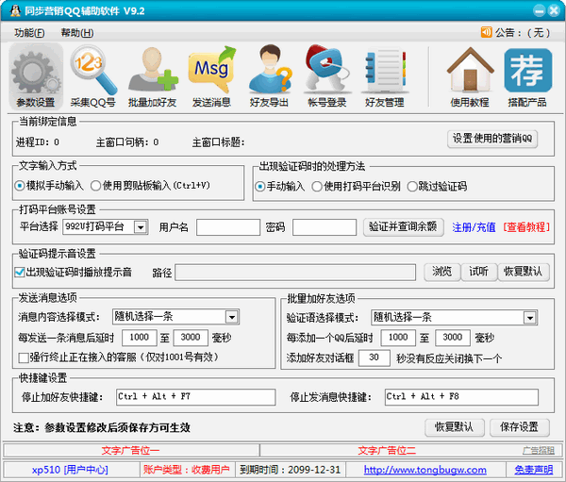Screen dimensions: 566x482
Task: Click the 添加好友对话框 timeout field 30
Action: click(375, 357)
